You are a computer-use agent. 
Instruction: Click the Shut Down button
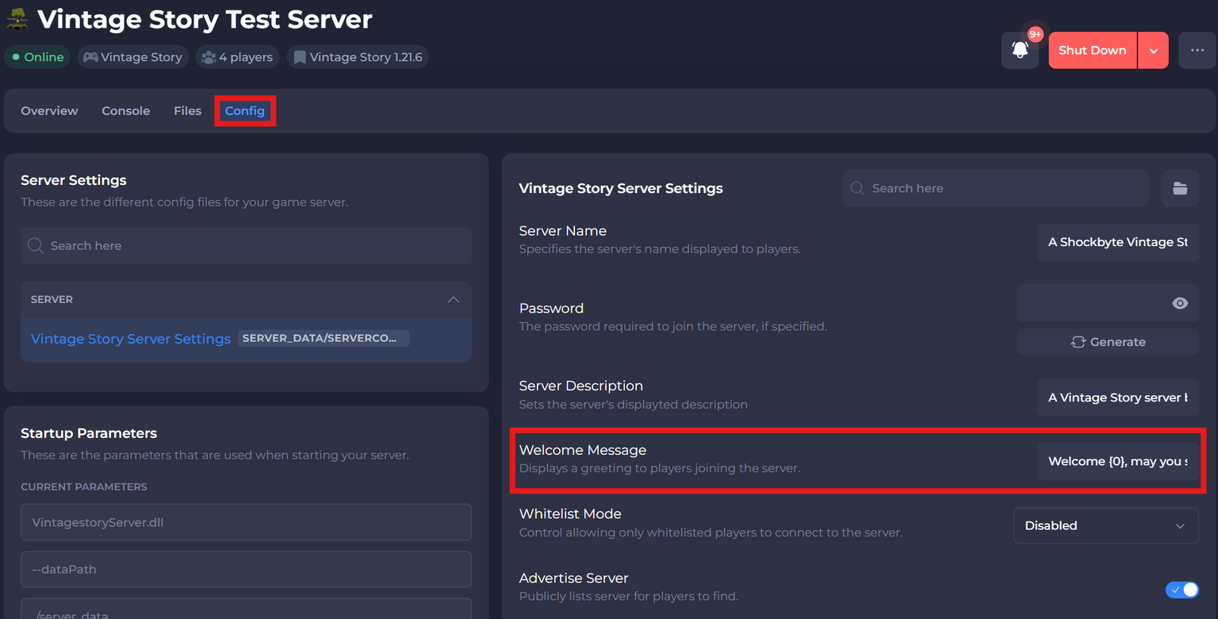pos(1093,50)
